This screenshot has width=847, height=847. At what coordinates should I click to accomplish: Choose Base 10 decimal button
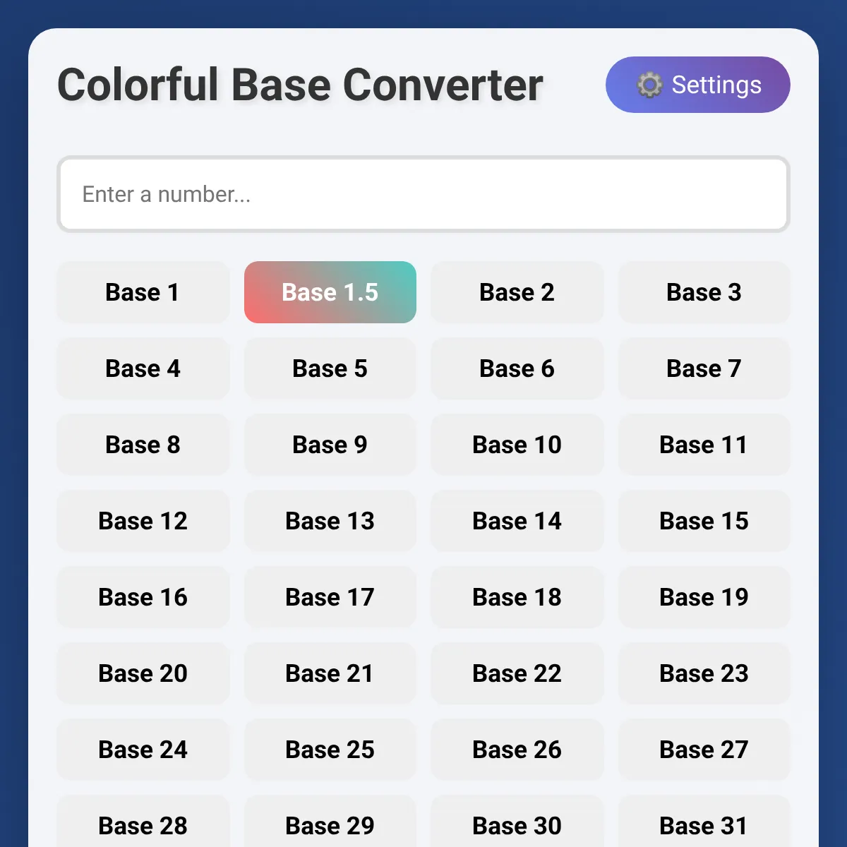517,445
